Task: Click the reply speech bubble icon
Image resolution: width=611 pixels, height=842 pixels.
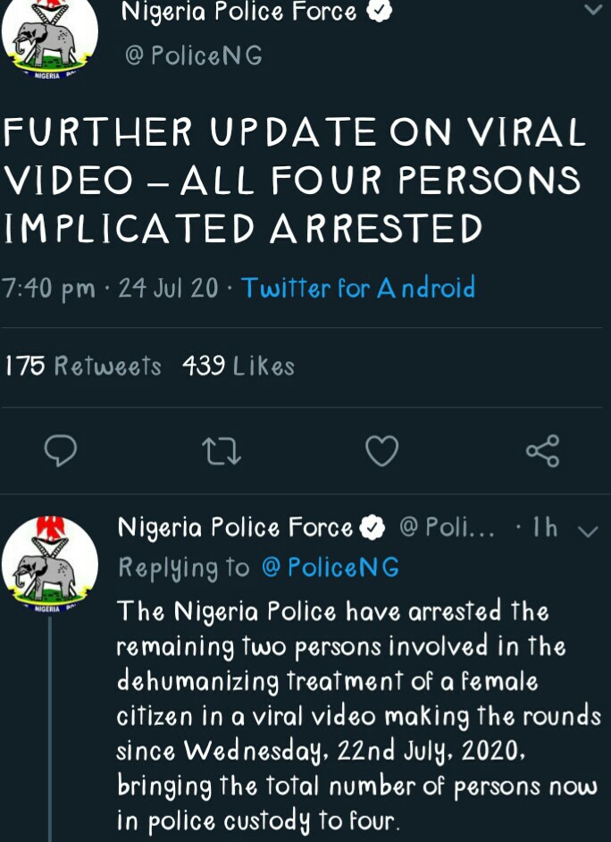Action: pos(60,450)
